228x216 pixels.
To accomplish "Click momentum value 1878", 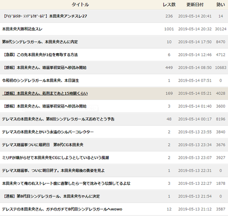I will (x=221, y=183).
